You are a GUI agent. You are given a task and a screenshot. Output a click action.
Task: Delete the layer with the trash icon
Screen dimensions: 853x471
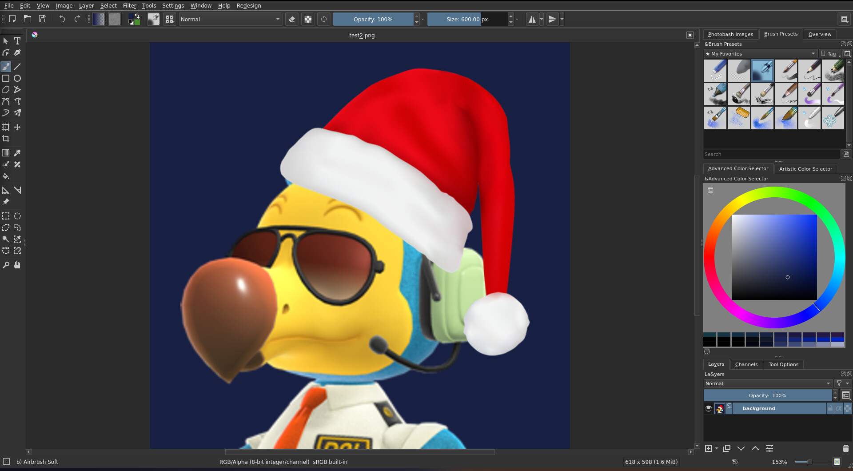coord(846,448)
